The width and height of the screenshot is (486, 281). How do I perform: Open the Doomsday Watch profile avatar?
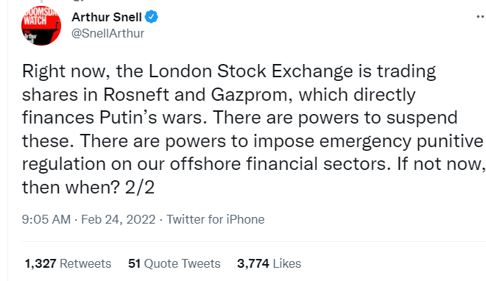[x=41, y=26]
